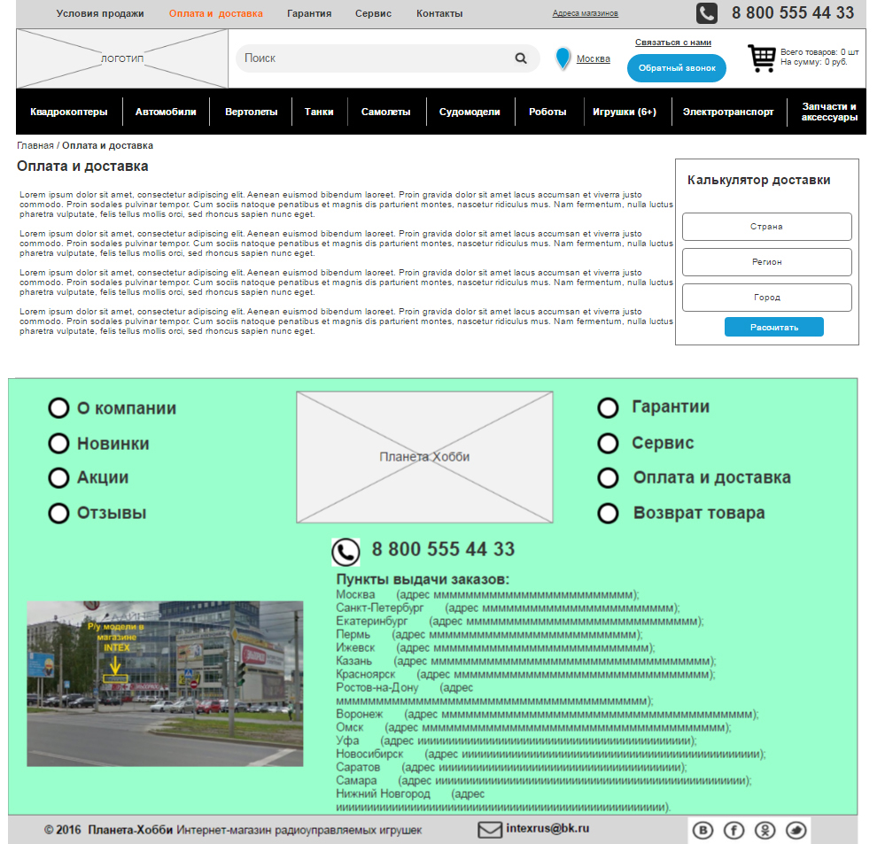Click the footer О компании link
This screenshot has height=844, width=885.
pyautogui.click(x=127, y=408)
